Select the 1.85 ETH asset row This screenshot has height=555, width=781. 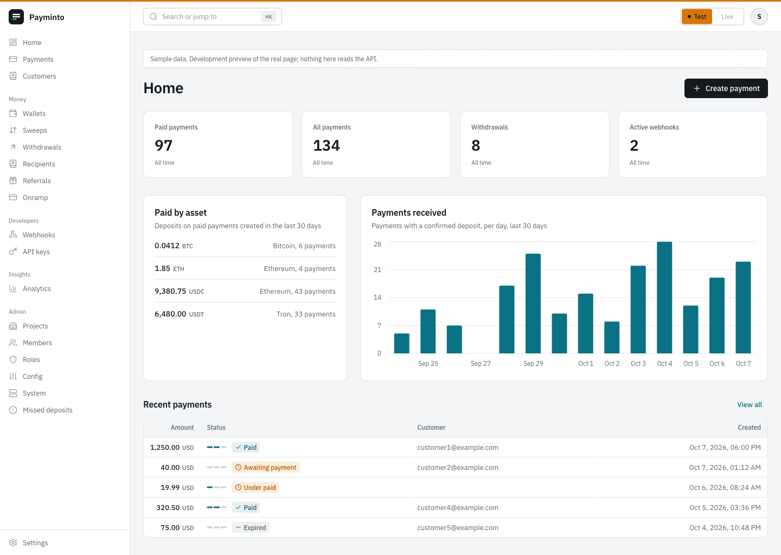coord(245,268)
